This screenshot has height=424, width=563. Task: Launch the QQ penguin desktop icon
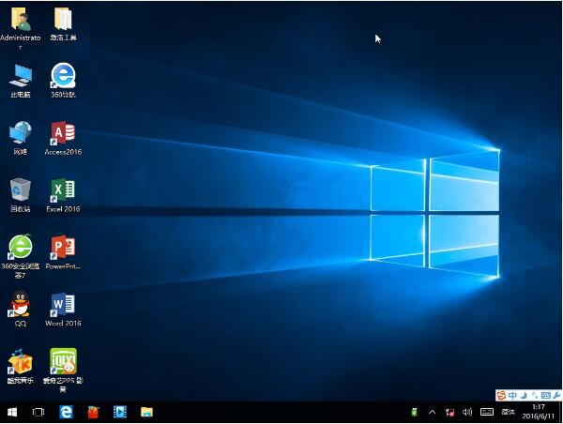(x=20, y=305)
